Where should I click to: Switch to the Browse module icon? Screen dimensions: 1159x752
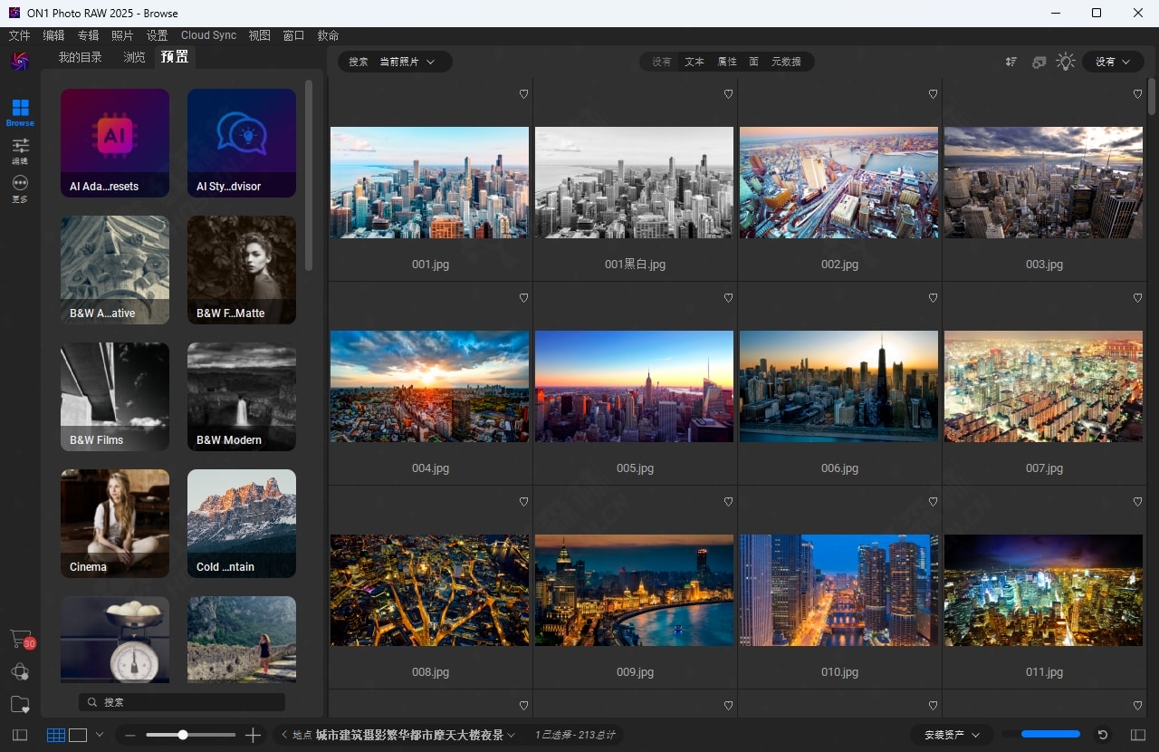coord(20,109)
